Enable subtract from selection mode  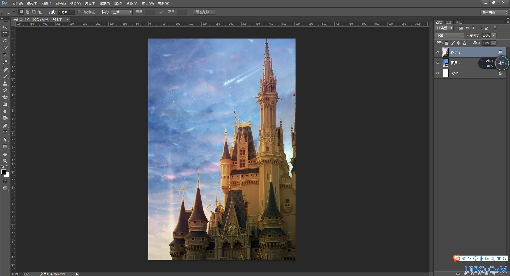pyautogui.click(x=34, y=12)
